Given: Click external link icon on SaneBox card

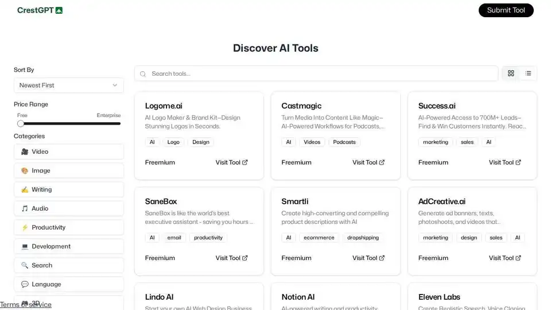Looking at the screenshot, I should point(245,258).
